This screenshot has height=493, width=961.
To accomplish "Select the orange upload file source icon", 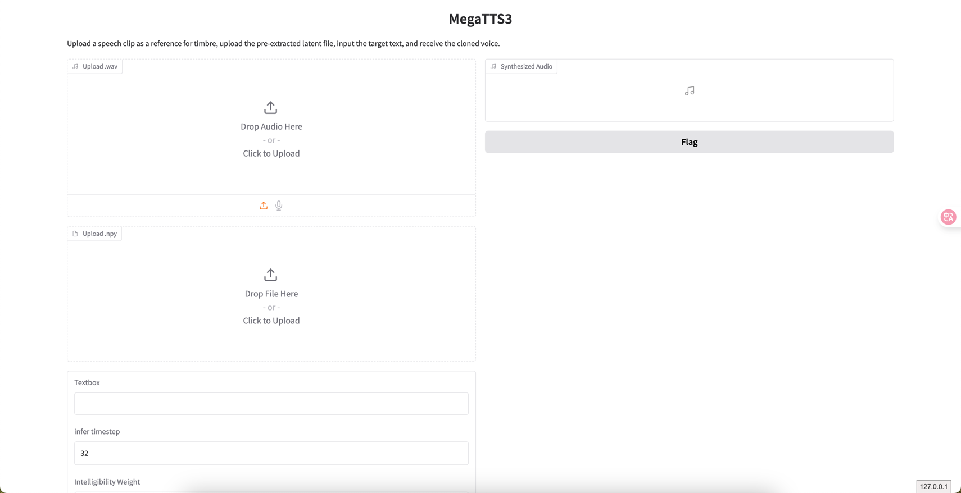I will 263,206.
